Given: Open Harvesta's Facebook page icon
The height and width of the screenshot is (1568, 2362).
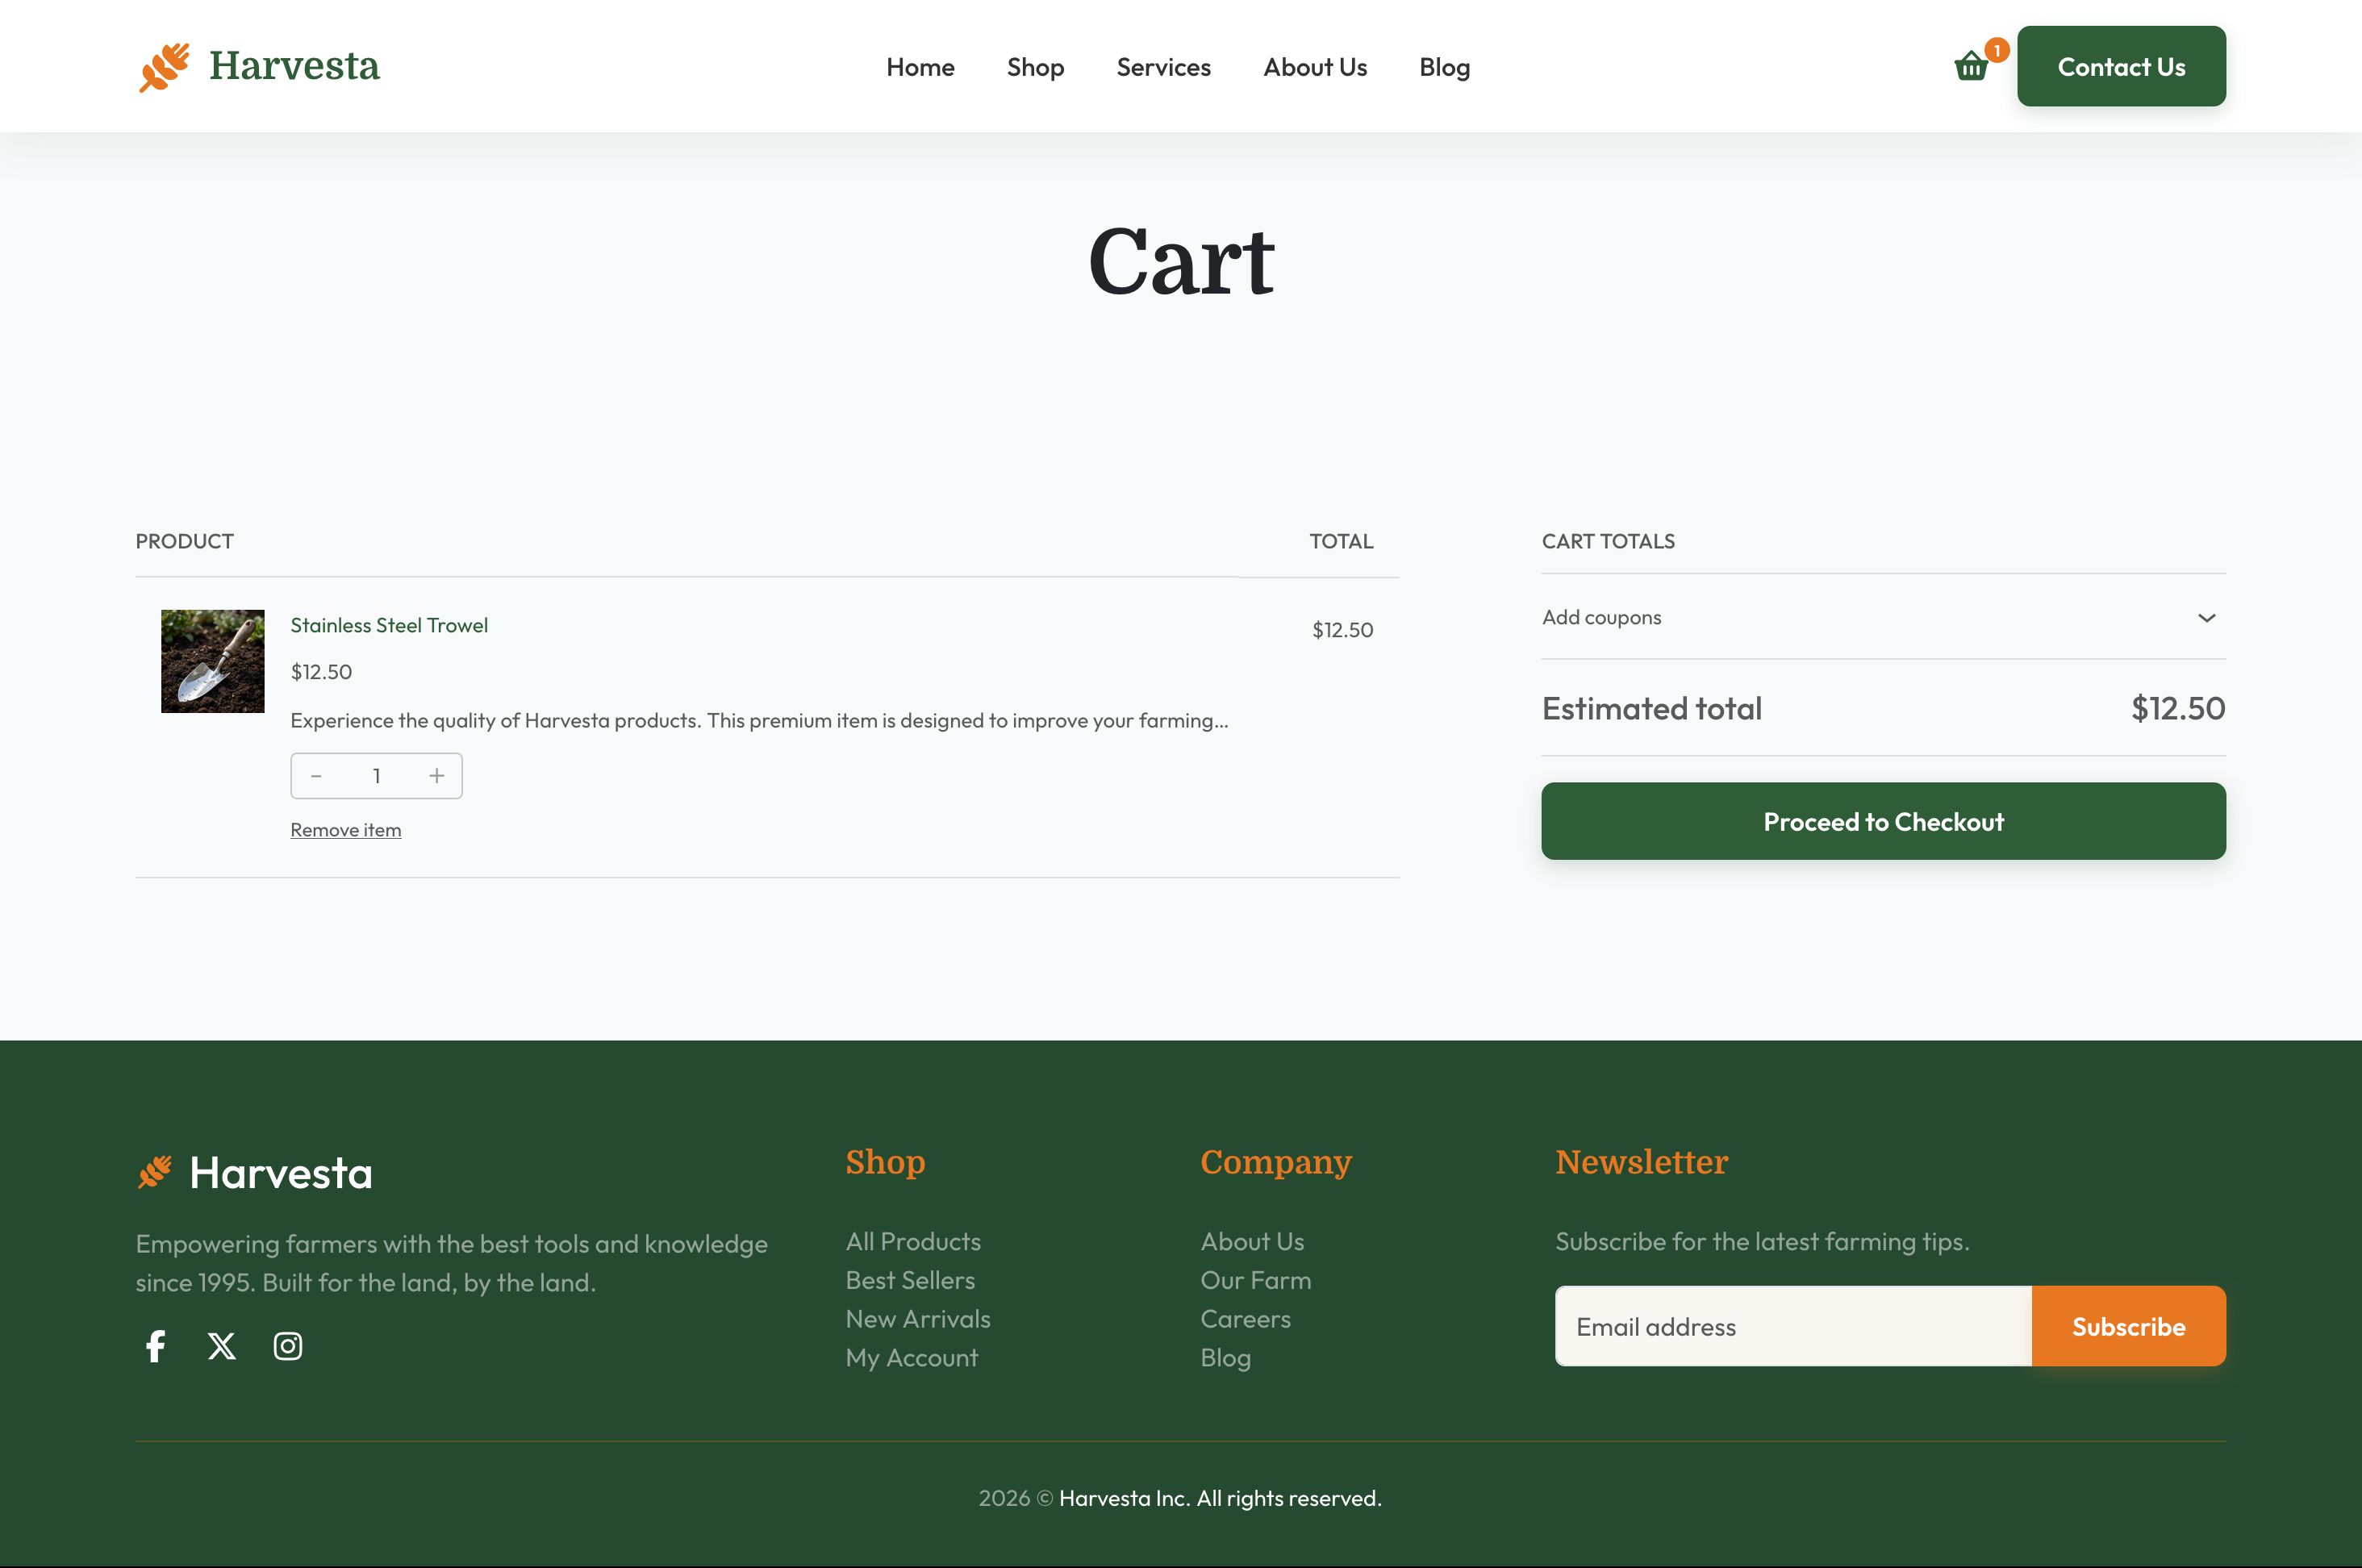Looking at the screenshot, I should pyautogui.click(x=155, y=1346).
